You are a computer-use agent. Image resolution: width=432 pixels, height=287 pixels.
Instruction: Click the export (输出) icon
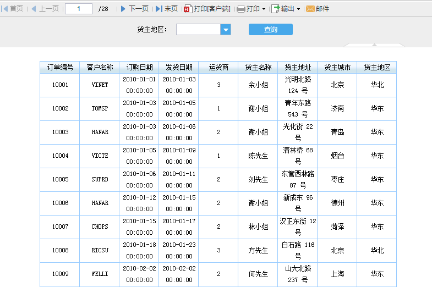point(276,9)
